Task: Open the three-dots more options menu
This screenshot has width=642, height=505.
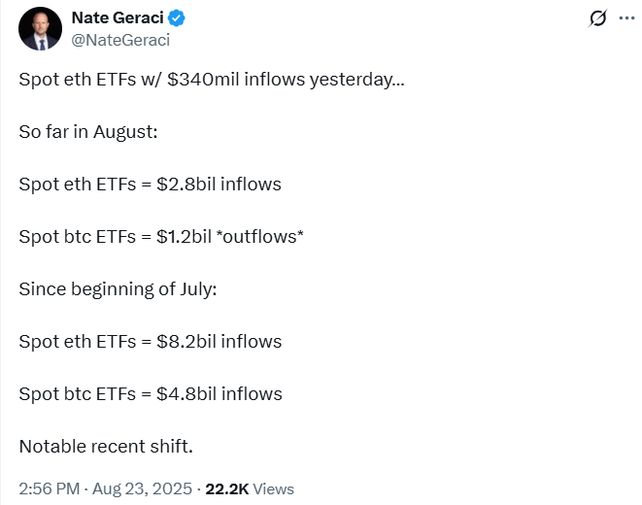Action: [626, 18]
